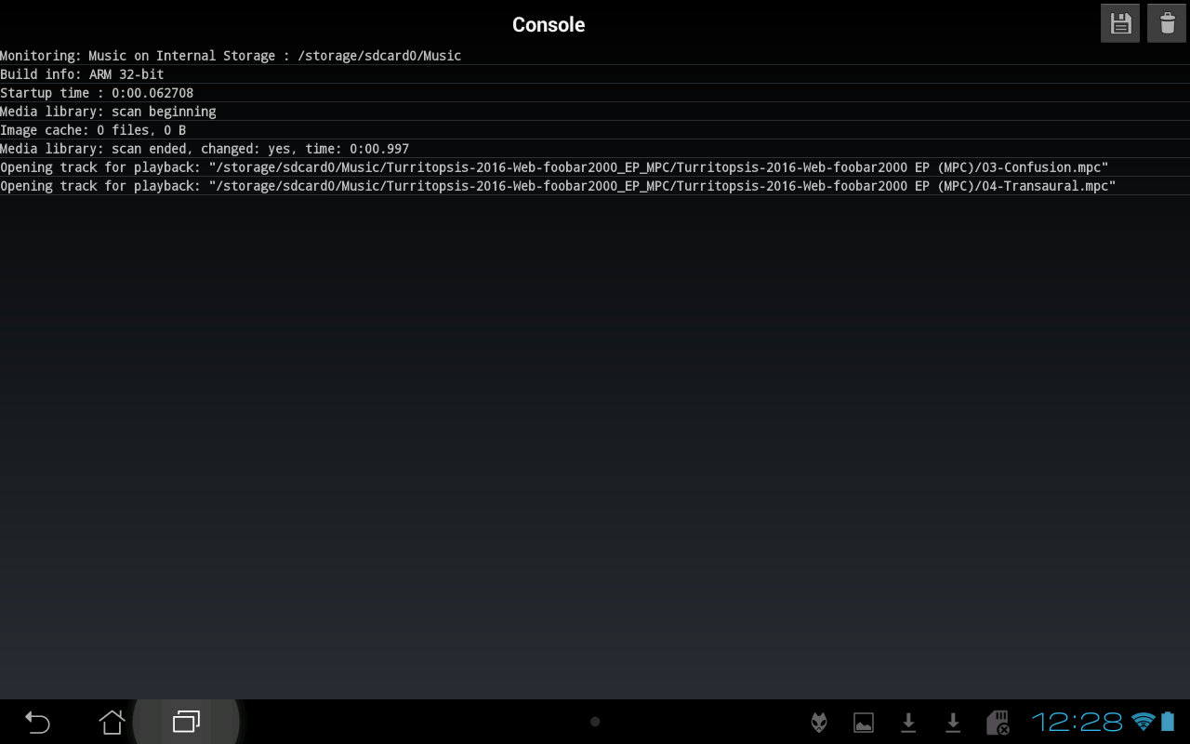The height and width of the screenshot is (744, 1190).
Task: Open the first download complete notification icon
Action: pos(907,722)
